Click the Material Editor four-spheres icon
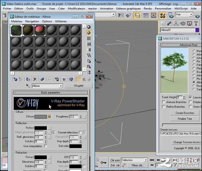This screenshot has height=171, width=202. tap(163, 15)
